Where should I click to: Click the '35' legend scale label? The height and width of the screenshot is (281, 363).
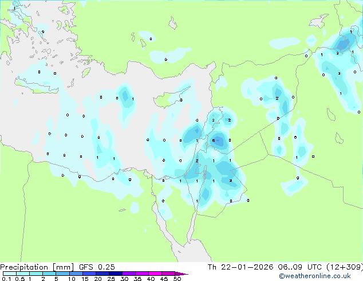137,279
